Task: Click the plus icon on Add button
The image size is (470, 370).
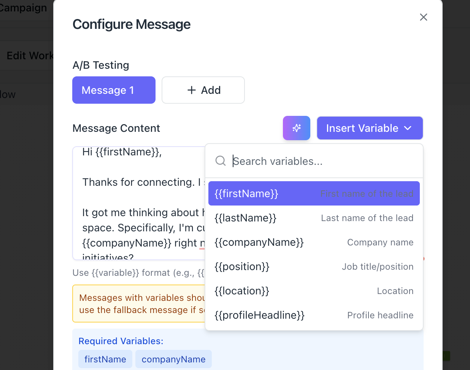Action: point(192,90)
